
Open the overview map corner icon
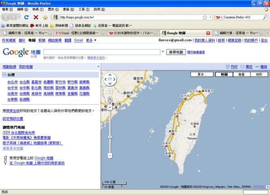268,187
